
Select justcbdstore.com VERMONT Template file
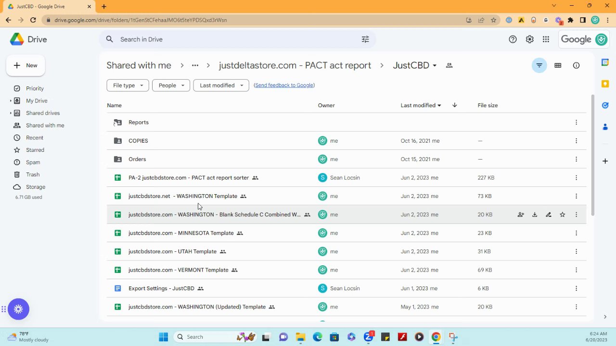pos(346,270)
